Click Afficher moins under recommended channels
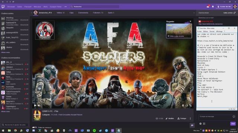Screen dimensions: 238x133 [6, 112]
